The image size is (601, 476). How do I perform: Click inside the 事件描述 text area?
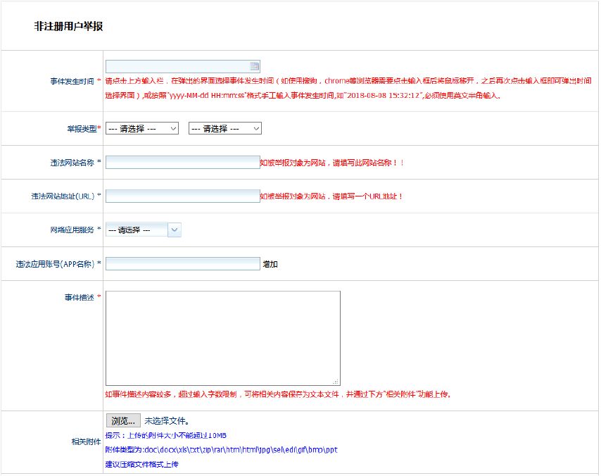point(223,338)
